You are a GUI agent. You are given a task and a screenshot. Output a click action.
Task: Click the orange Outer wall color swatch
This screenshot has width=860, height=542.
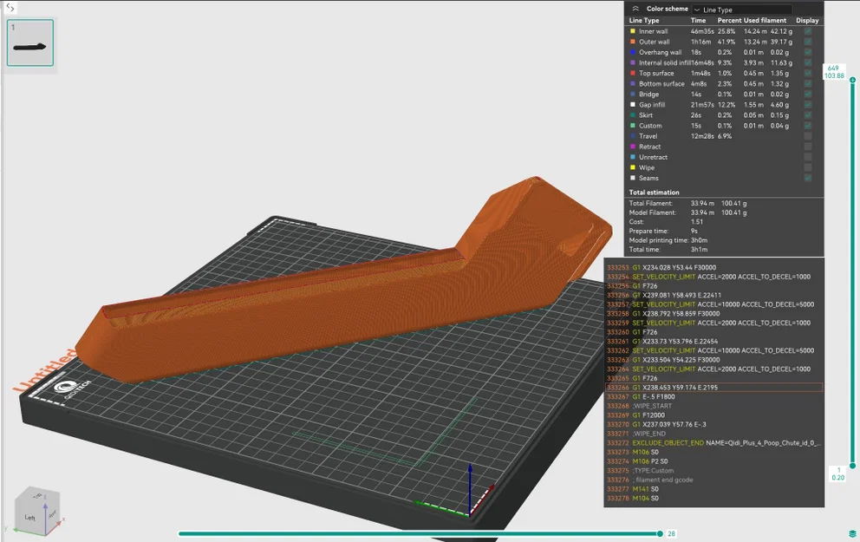click(632, 42)
